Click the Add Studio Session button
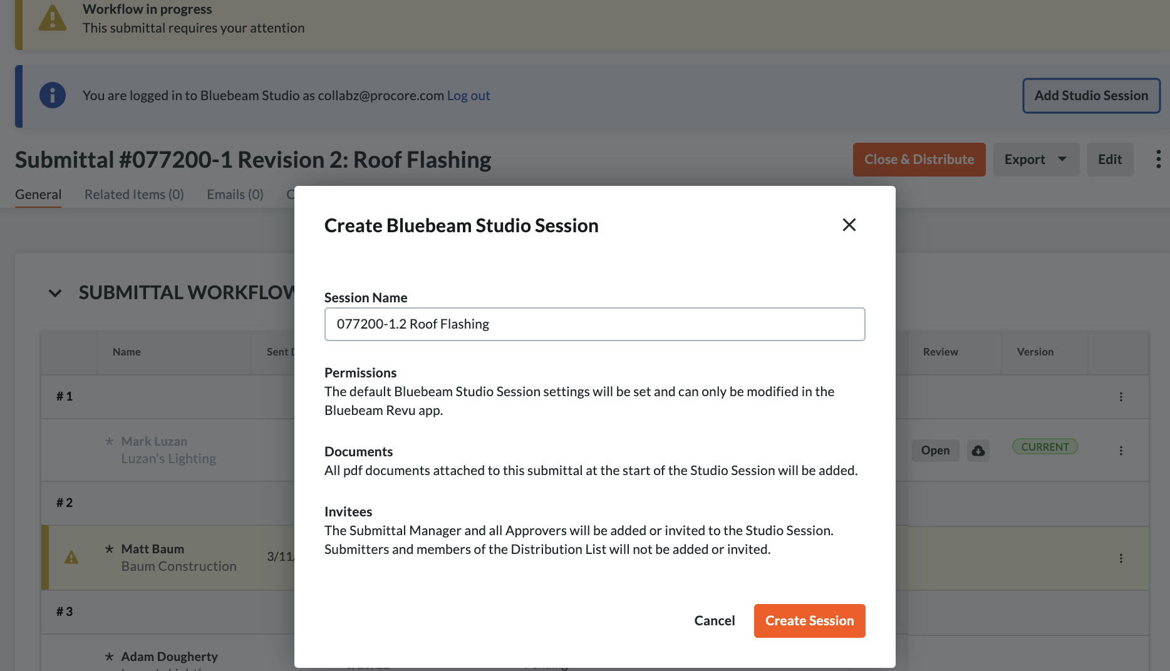1170x671 pixels. 1090,96
